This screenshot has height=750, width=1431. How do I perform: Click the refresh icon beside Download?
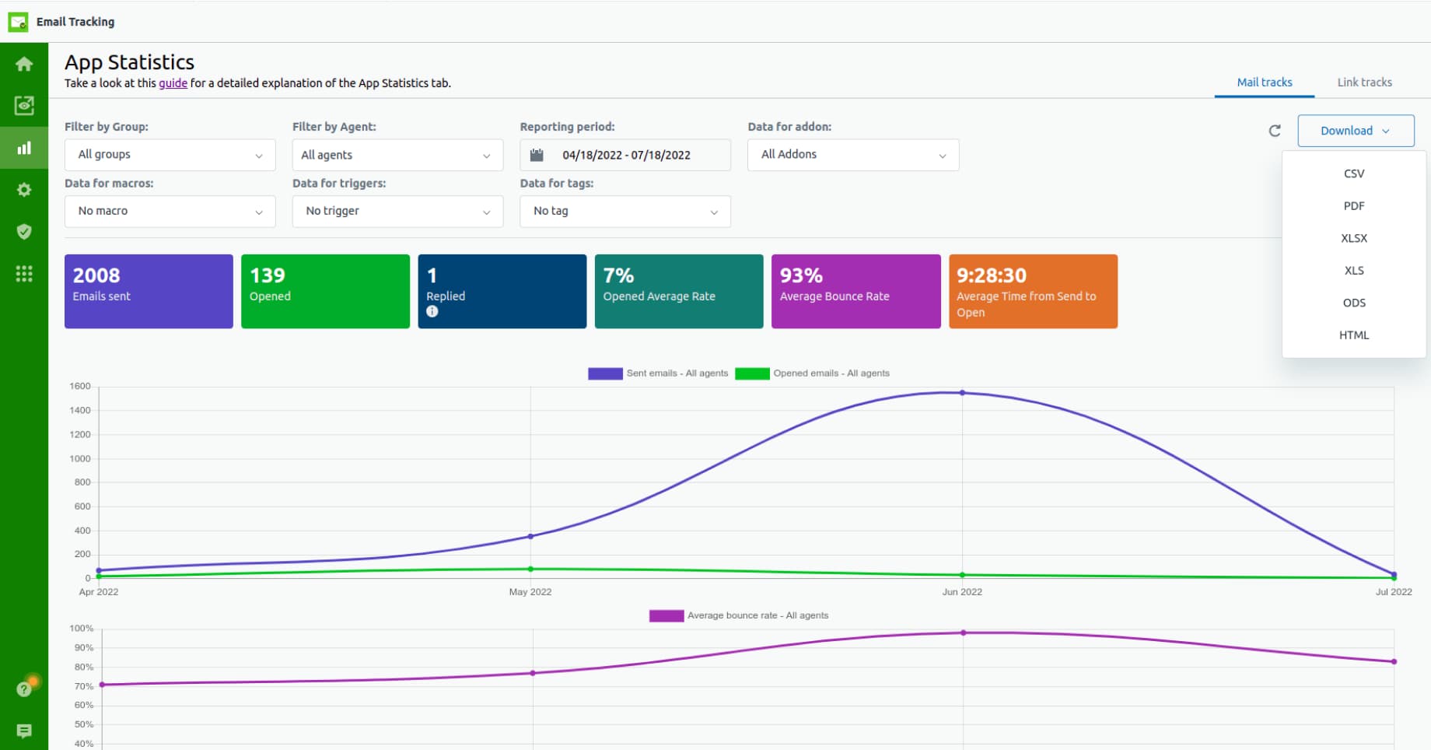click(1274, 131)
